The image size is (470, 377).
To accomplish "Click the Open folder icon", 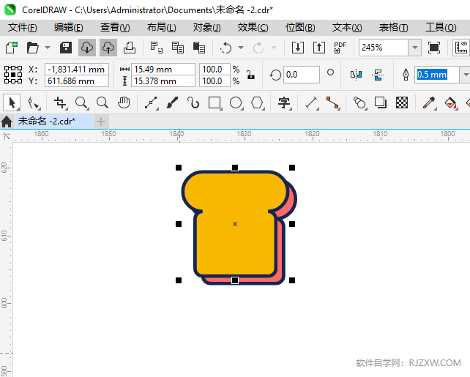I will (x=32, y=48).
